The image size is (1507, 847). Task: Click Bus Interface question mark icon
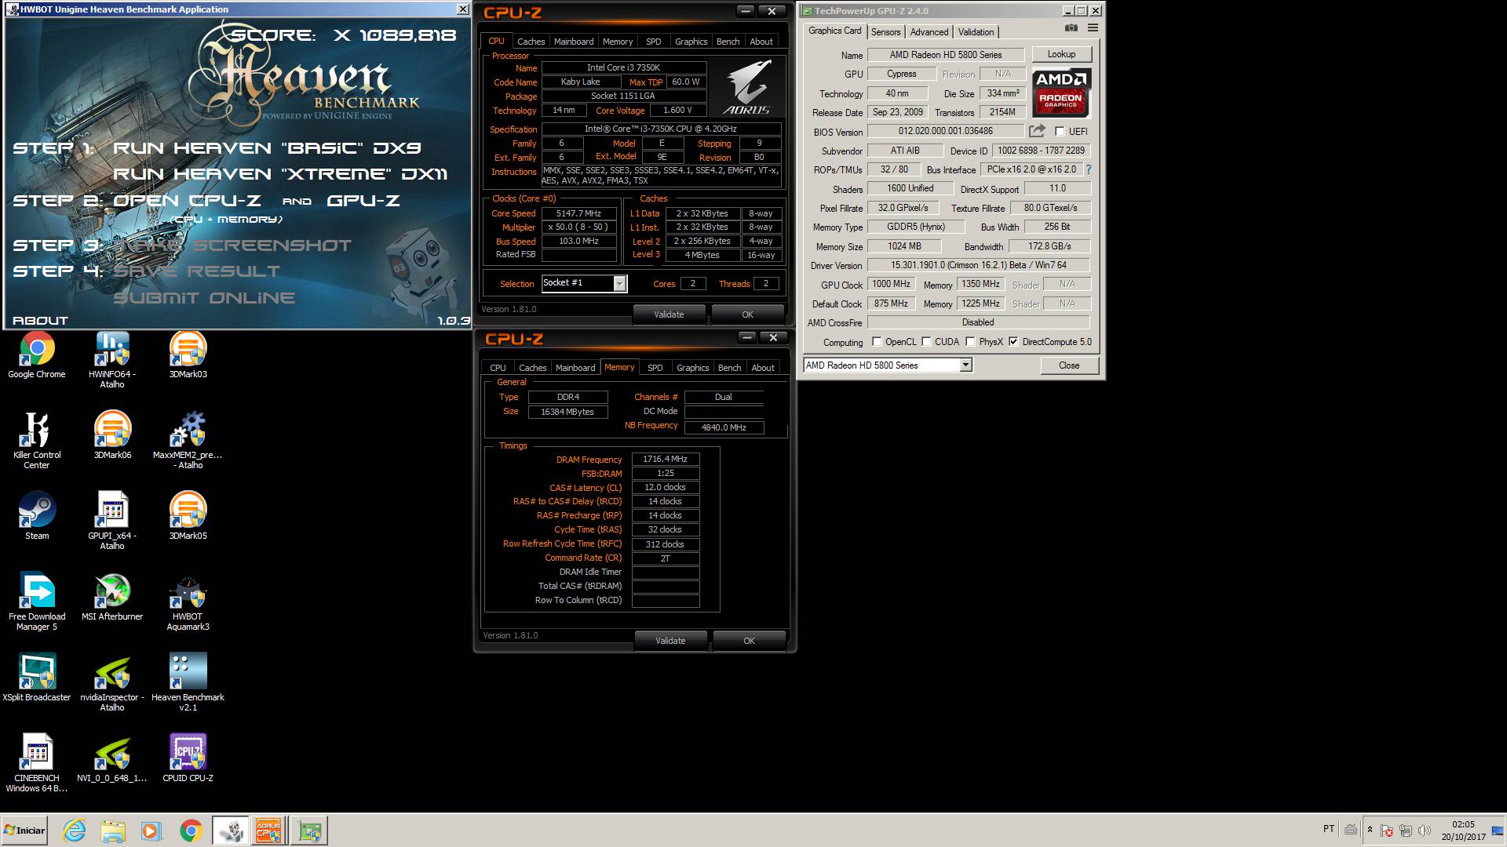pos(1089,169)
